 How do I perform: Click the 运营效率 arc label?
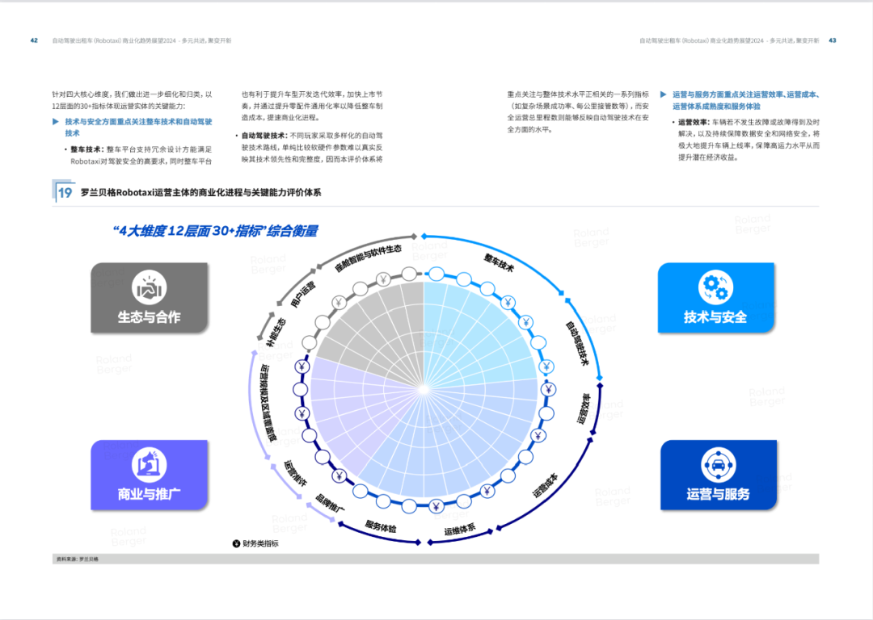(584, 409)
